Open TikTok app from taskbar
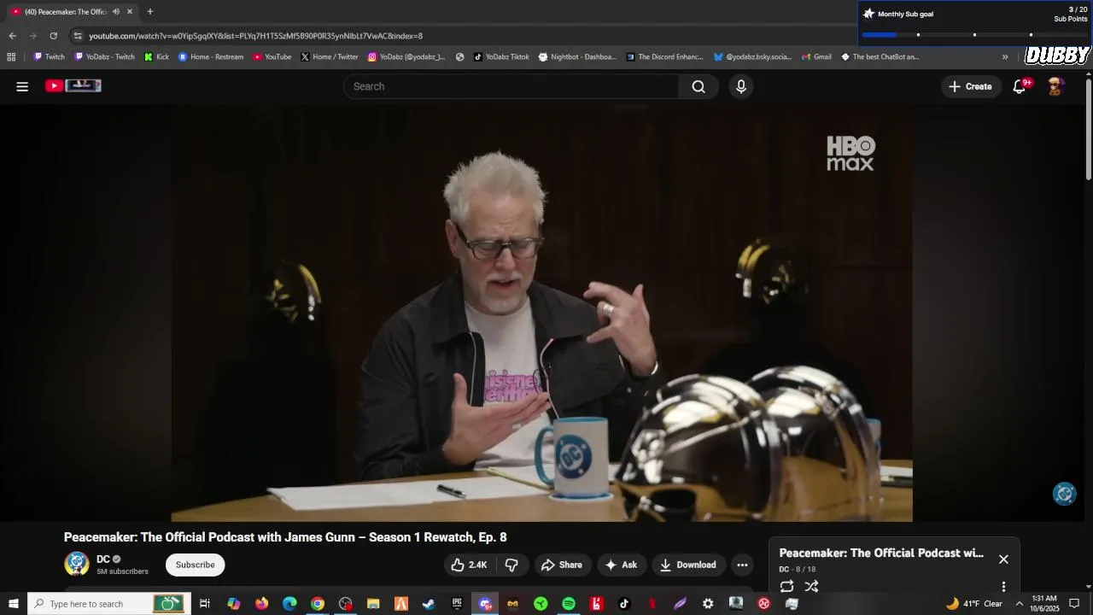 (624, 604)
